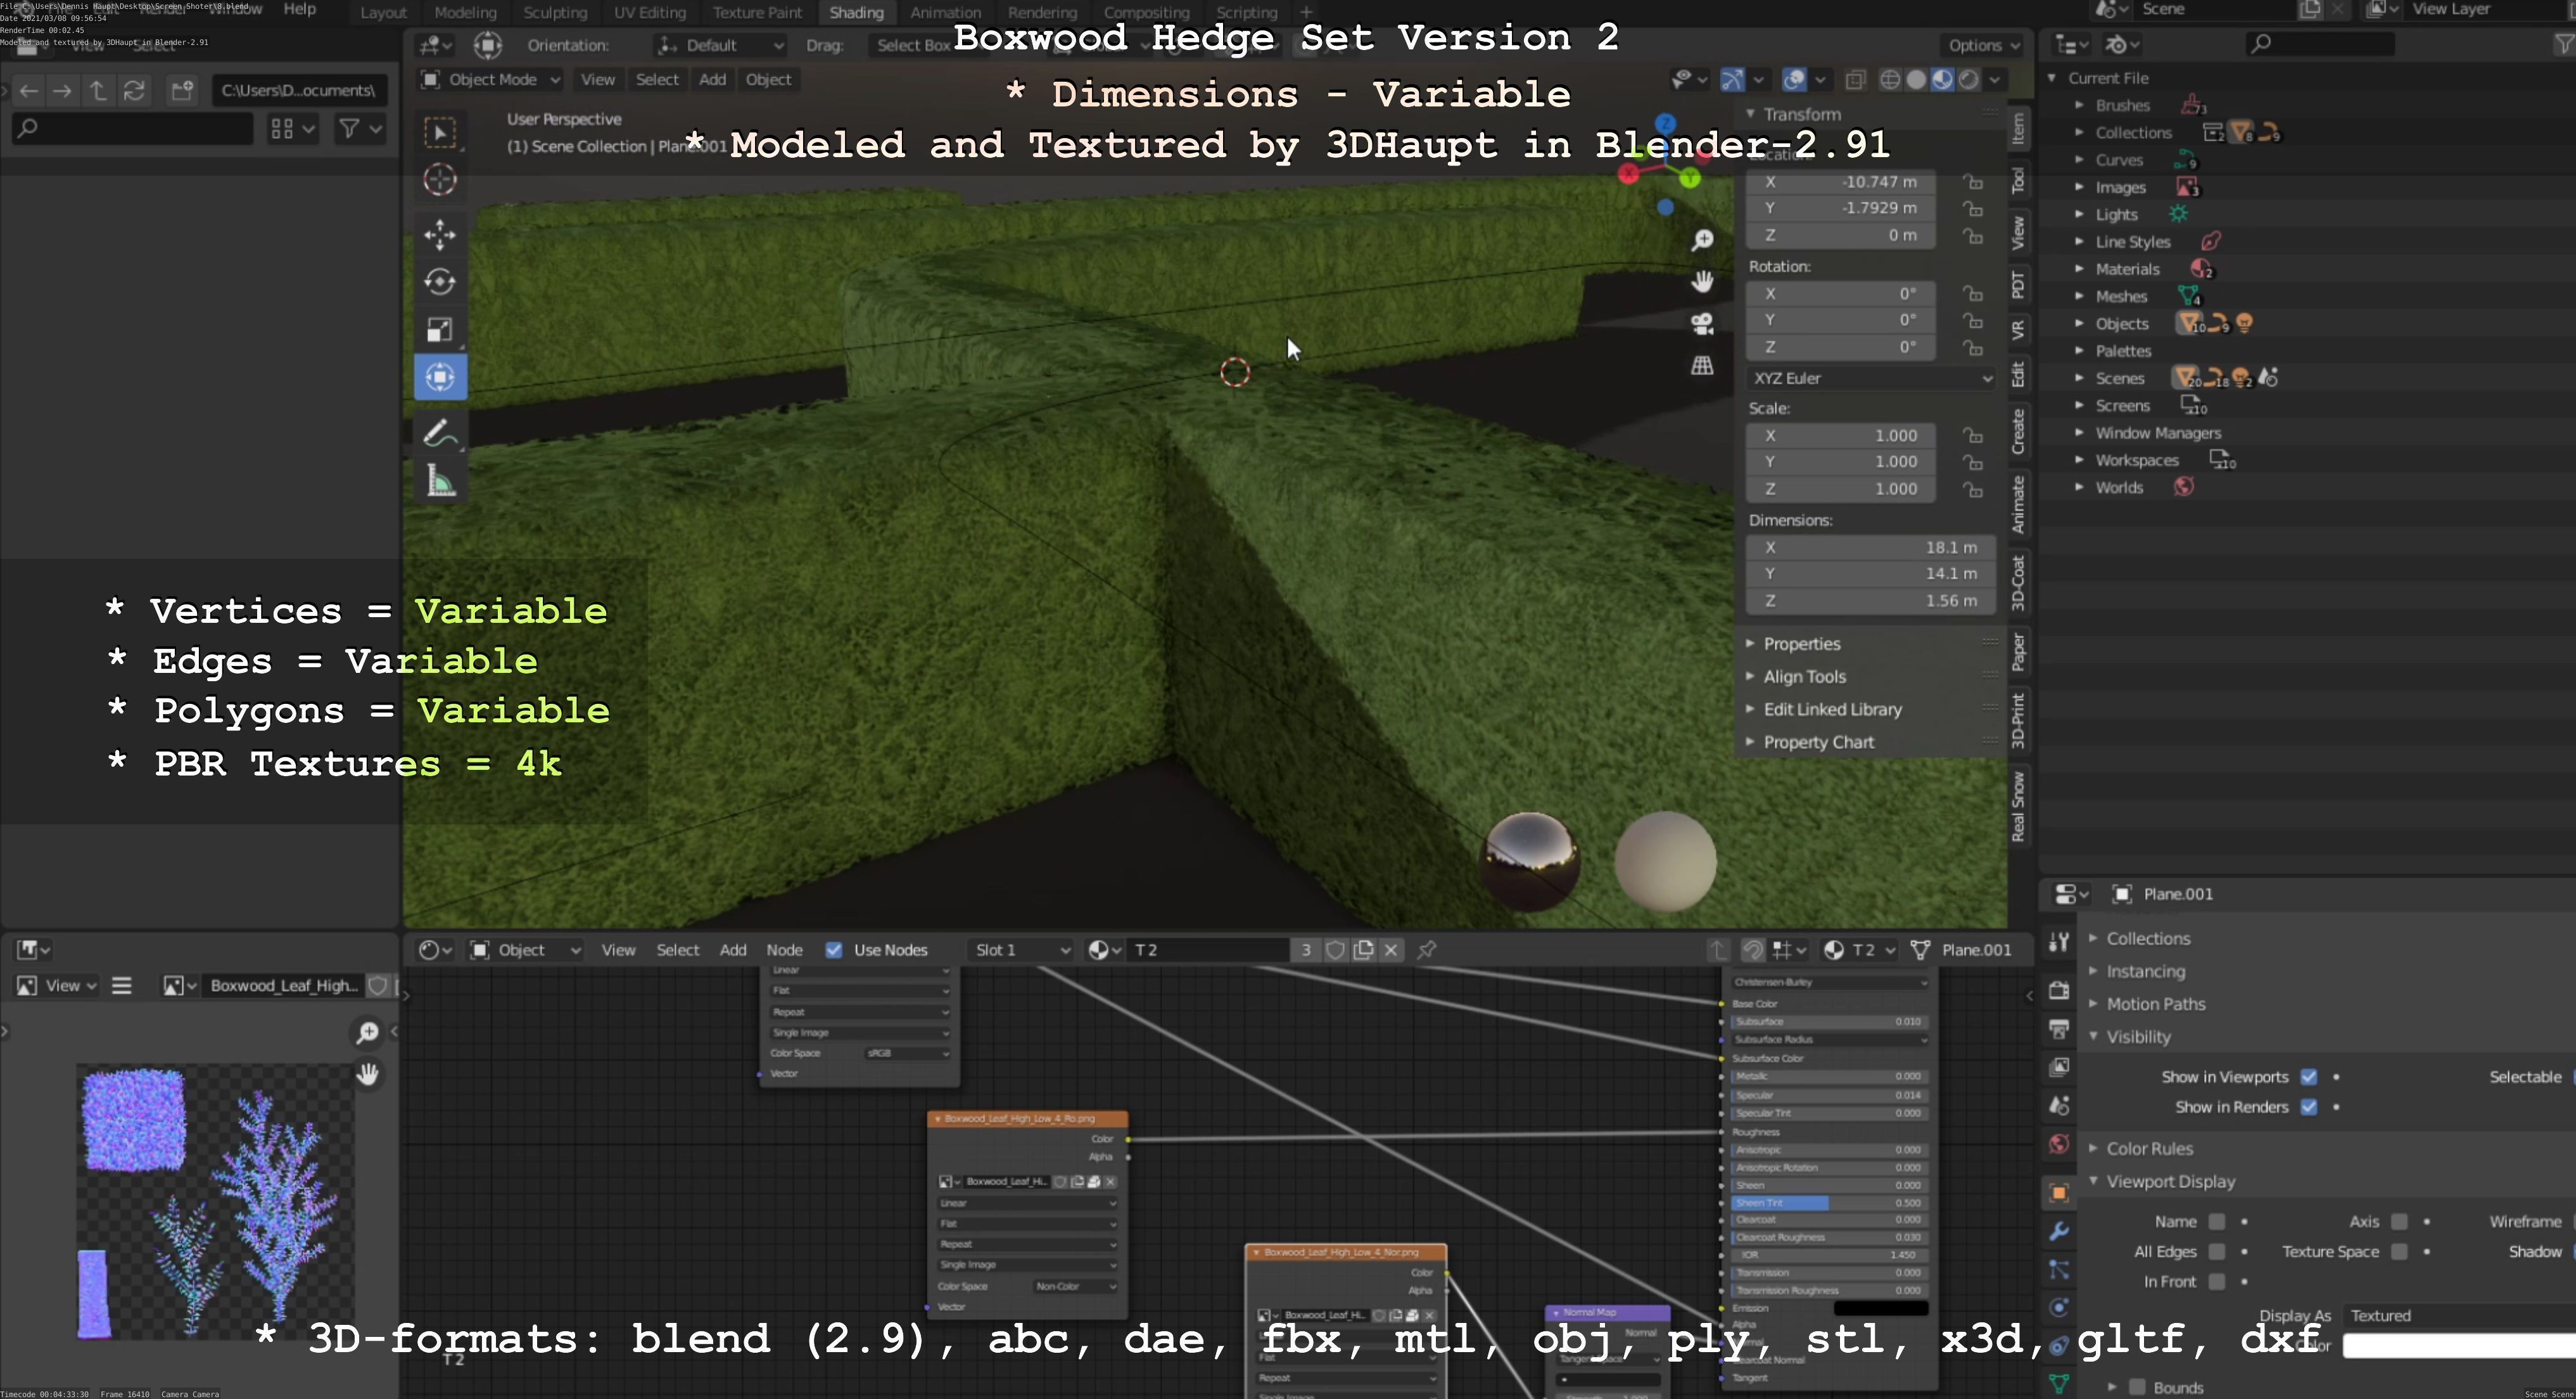Activate the Select Box tool icon
Screen dimensions: 2576x1399
click(440, 132)
